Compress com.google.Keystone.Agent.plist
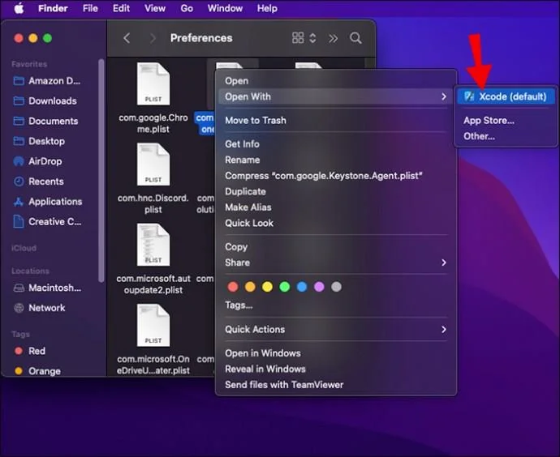 pyautogui.click(x=324, y=176)
